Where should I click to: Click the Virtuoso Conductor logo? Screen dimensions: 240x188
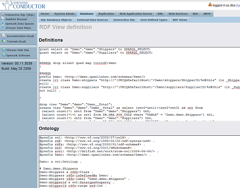click(x=24, y=5)
